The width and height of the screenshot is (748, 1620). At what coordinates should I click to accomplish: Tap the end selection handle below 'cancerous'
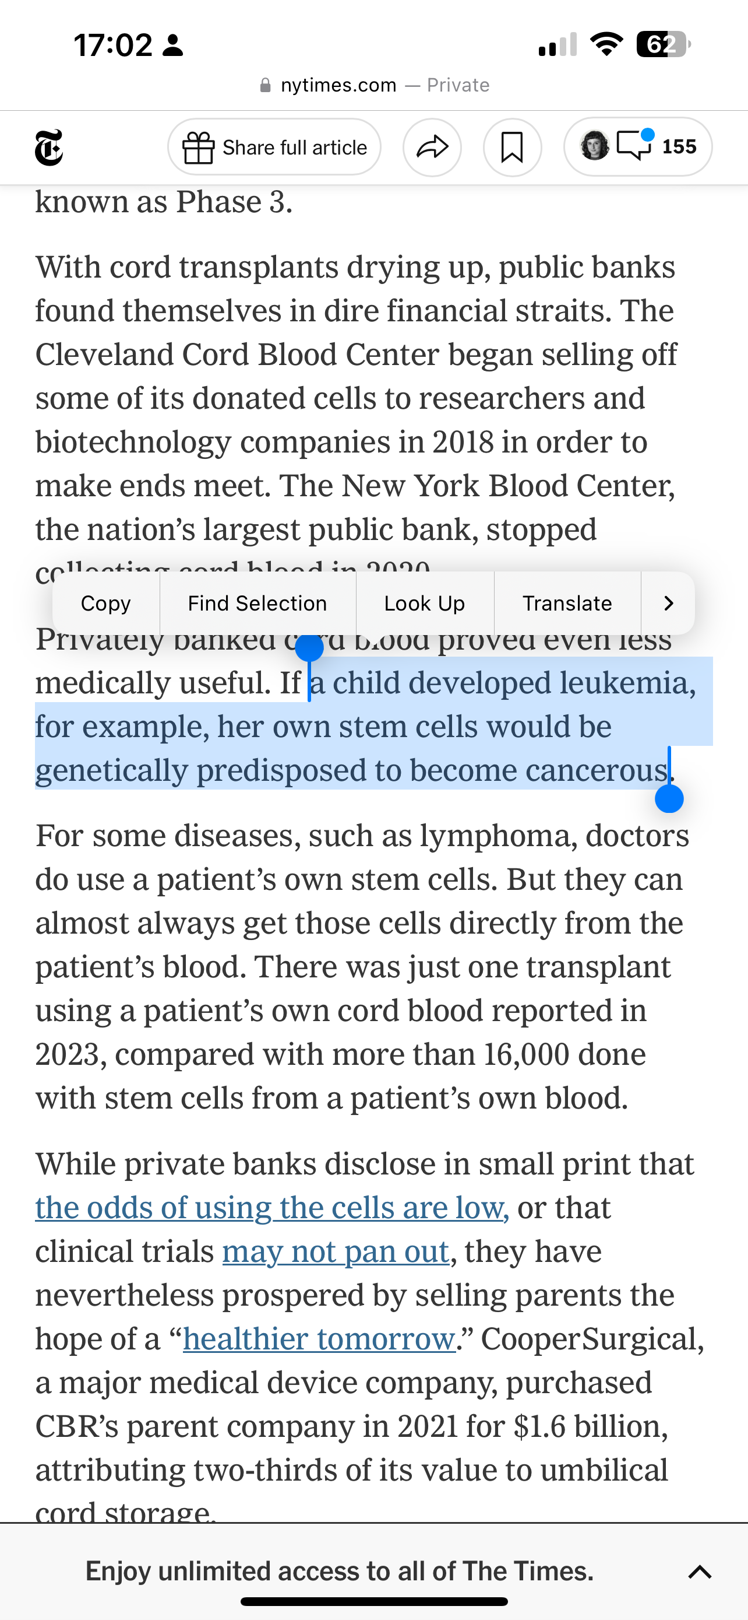click(x=669, y=799)
